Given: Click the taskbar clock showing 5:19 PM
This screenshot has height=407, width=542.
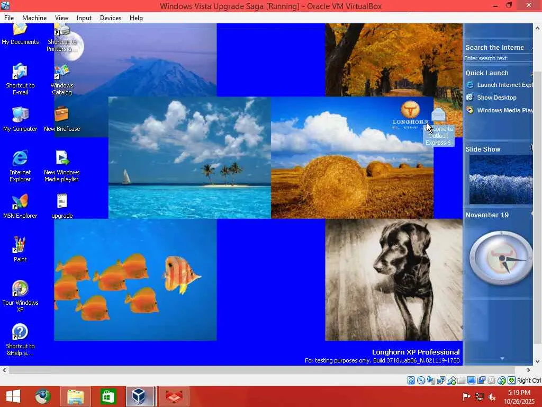Looking at the screenshot, I should point(519,397).
